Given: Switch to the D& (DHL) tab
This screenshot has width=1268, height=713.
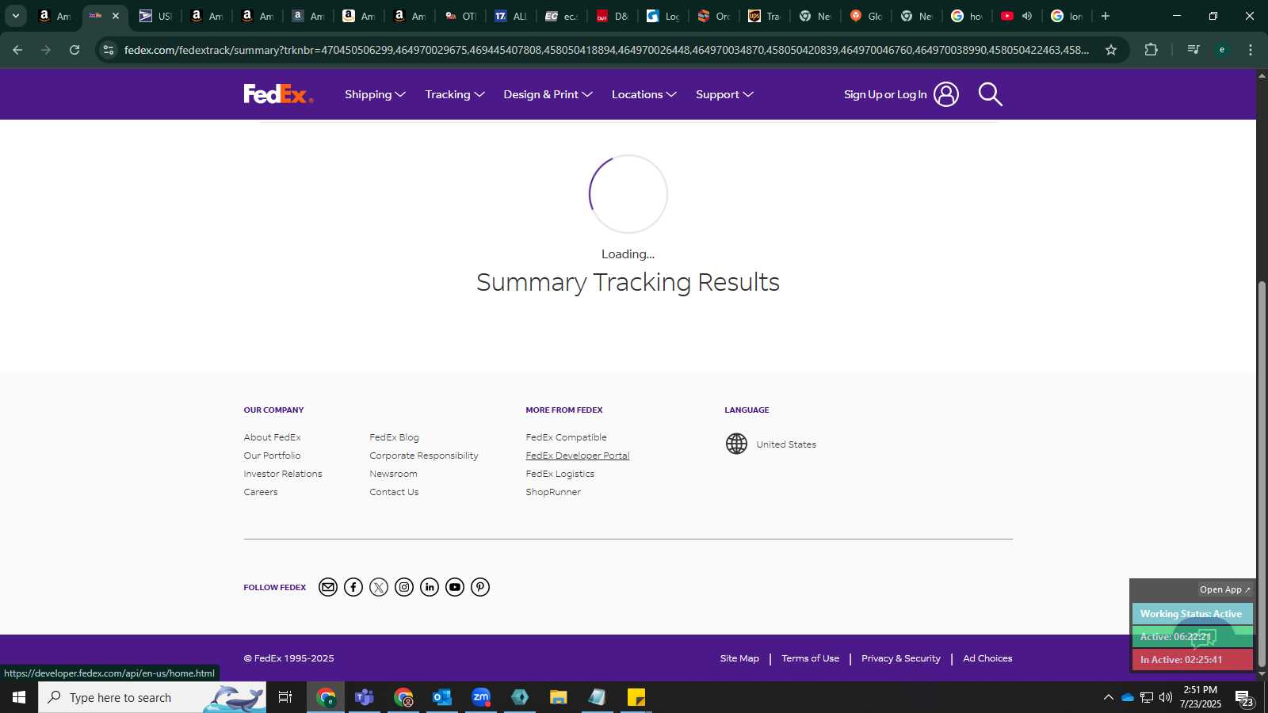Looking at the screenshot, I should coord(612,16).
